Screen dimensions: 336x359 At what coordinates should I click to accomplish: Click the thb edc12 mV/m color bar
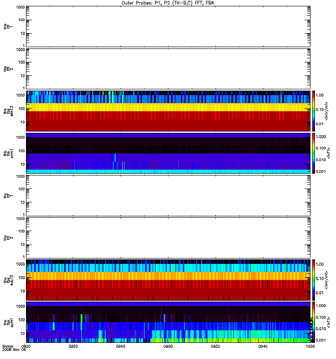point(314,111)
